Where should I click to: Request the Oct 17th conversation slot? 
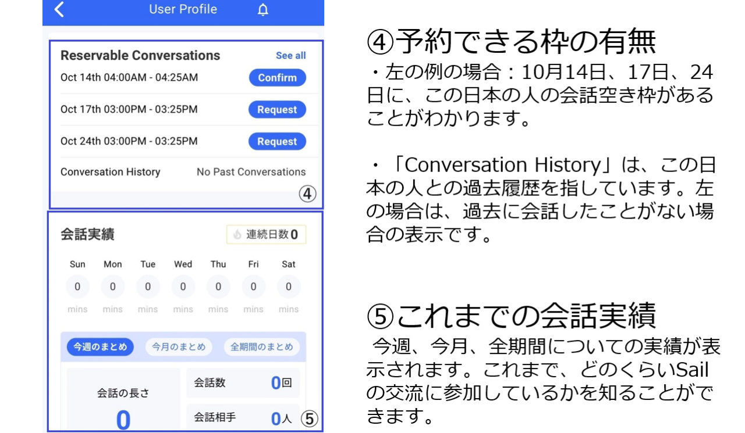click(277, 110)
